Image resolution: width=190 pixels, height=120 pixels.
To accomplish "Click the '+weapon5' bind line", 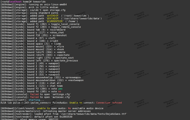I will [30, 75].
